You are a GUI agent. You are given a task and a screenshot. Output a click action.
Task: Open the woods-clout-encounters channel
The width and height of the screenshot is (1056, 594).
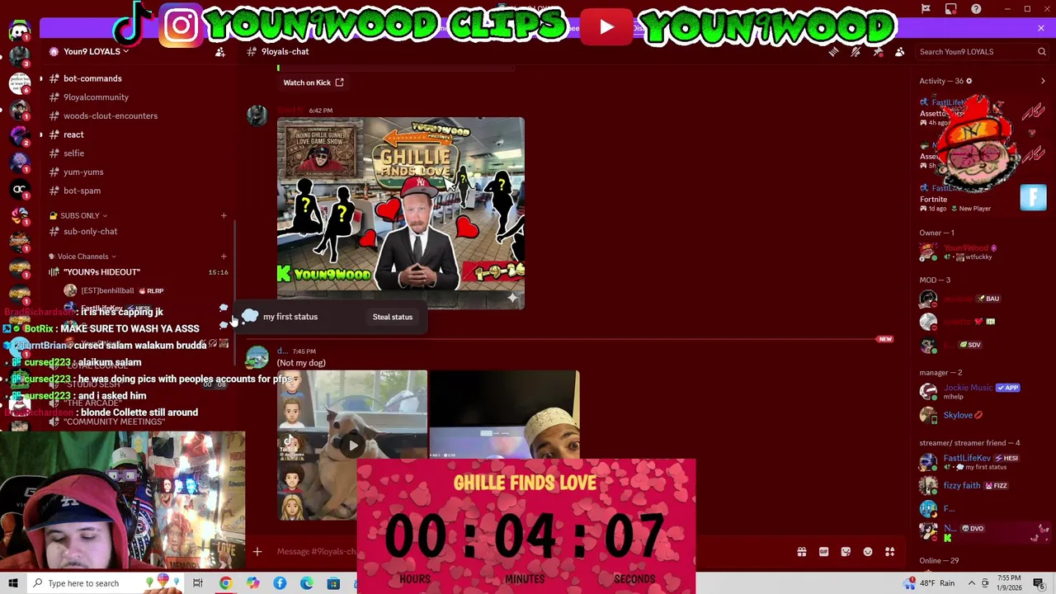tap(111, 115)
